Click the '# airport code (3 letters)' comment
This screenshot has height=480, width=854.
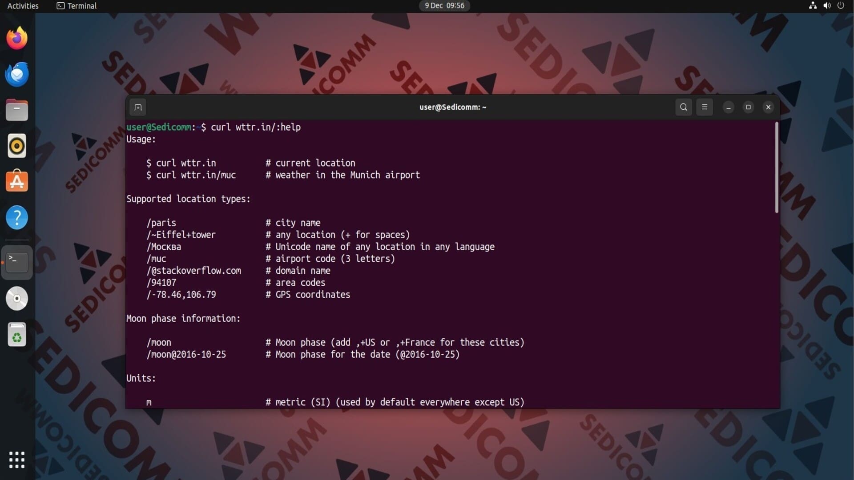(330, 259)
